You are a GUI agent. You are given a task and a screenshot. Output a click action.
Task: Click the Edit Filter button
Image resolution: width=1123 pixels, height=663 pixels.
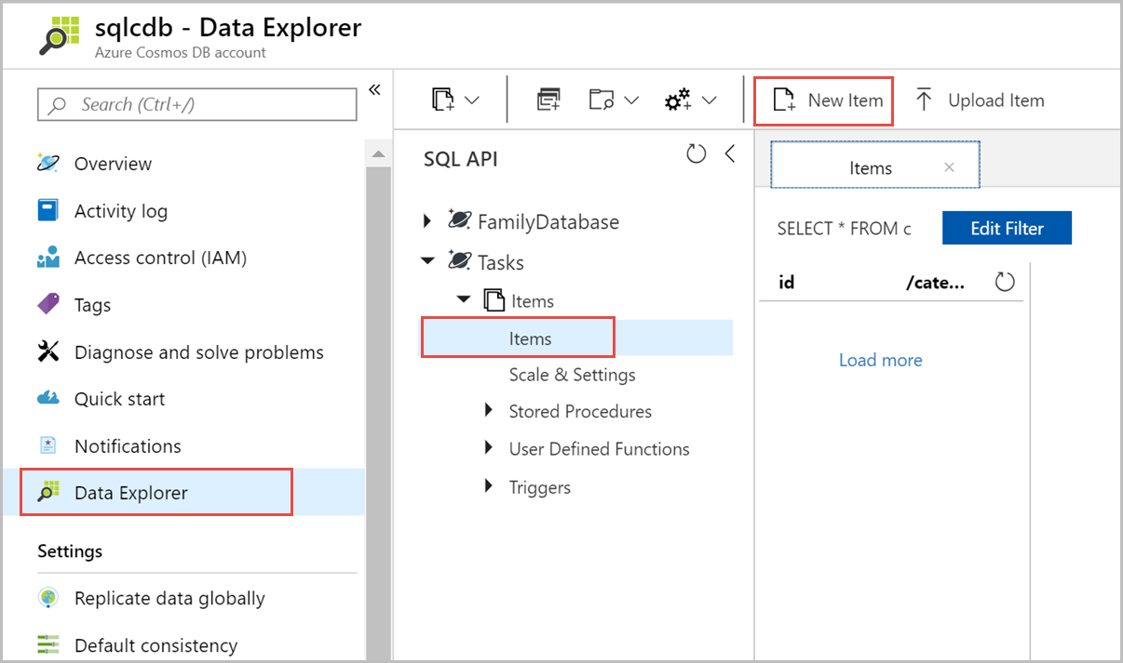(1007, 229)
